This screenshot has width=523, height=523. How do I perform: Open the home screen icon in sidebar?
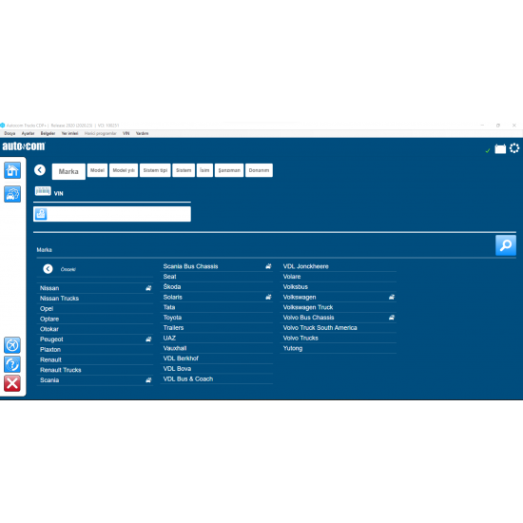[x=12, y=170]
